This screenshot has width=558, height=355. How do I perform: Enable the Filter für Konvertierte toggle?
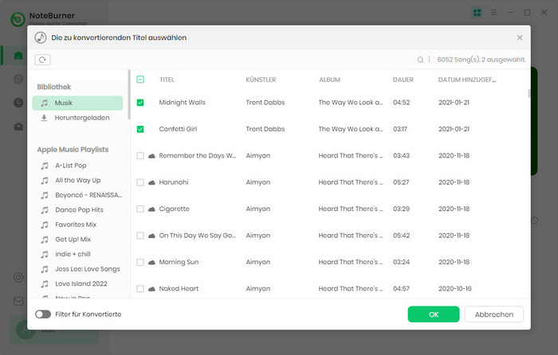pos(43,314)
